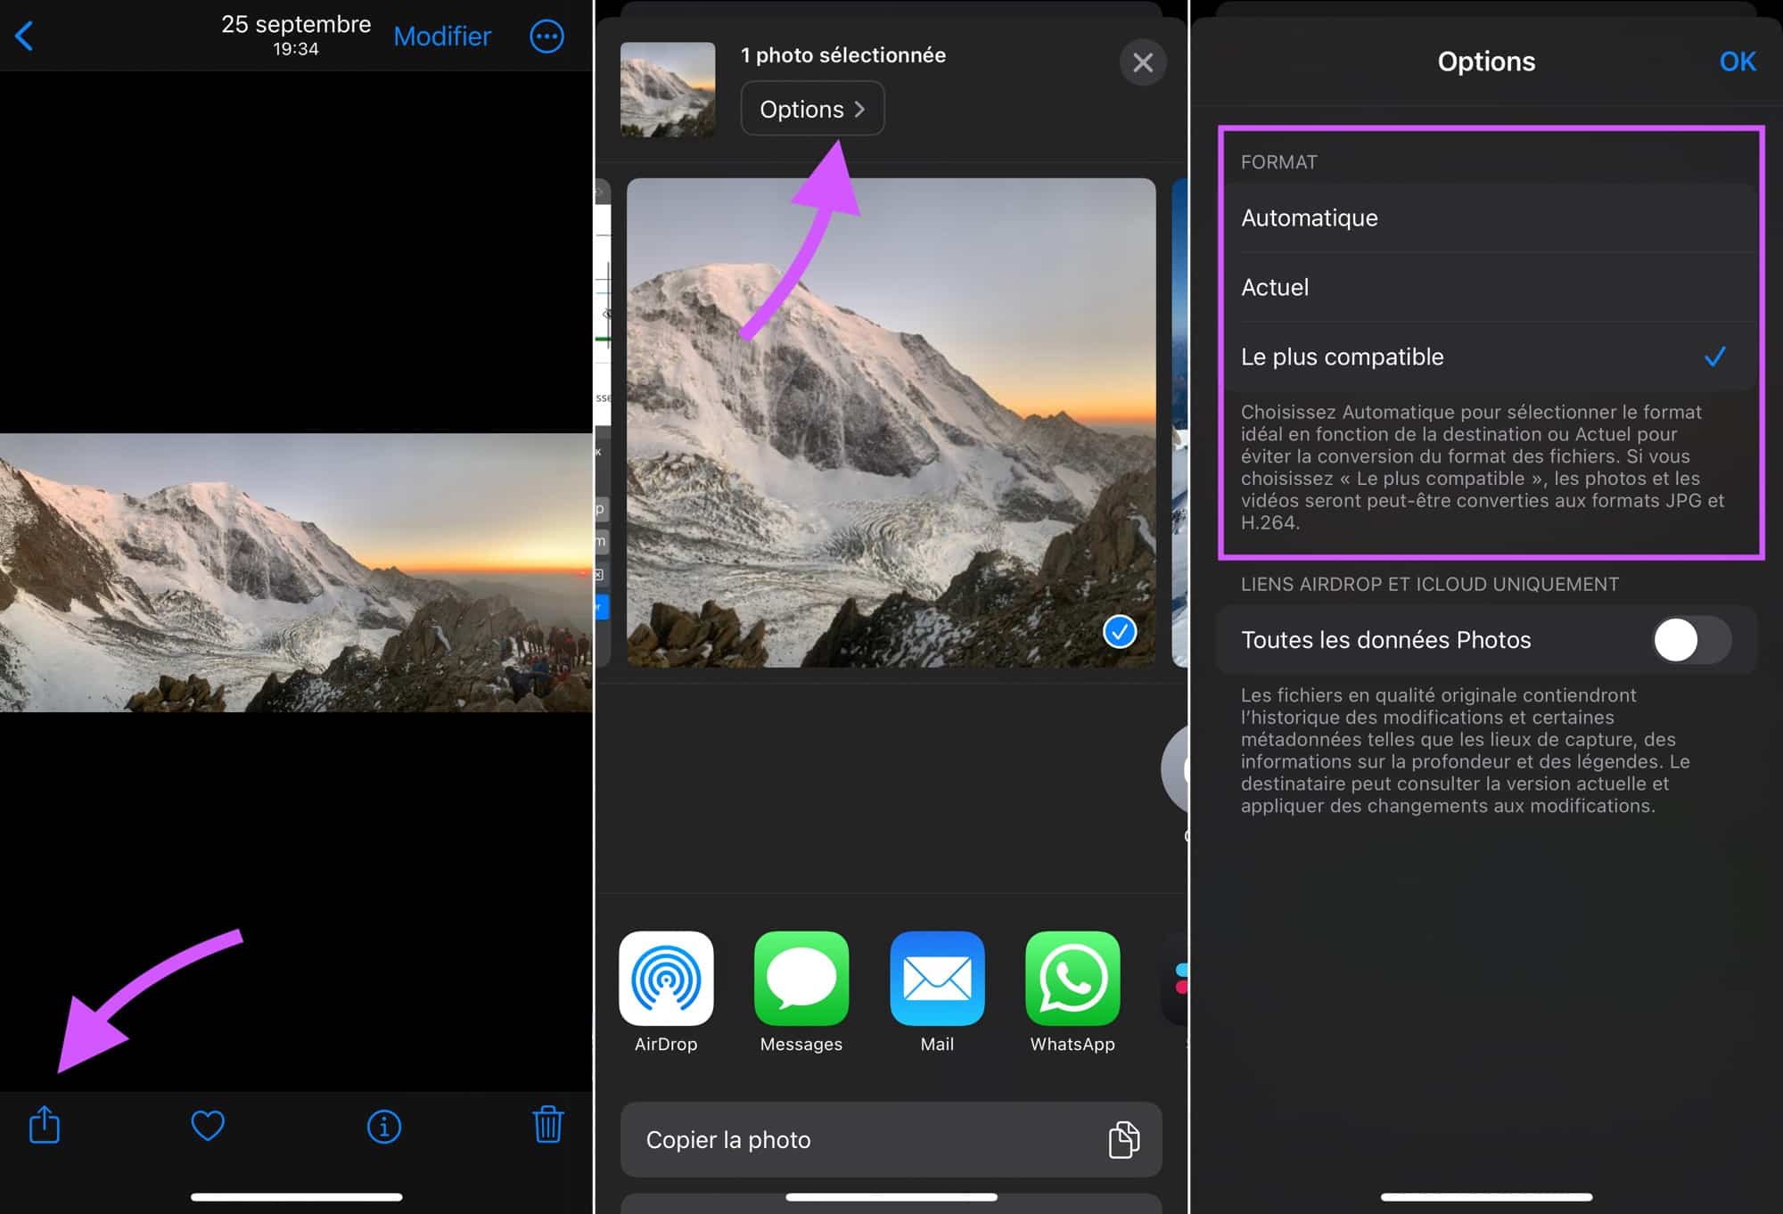Image resolution: width=1783 pixels, height=1214 pixels.
Task: Send photo with Messages app
Action: tap(801, 980)
